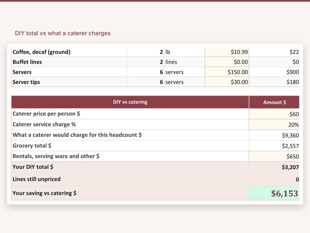The height and width of the screenshot is (233, 310).
Task: Select 'Your saving vs catering $' label
Action: tap(44, 193)
